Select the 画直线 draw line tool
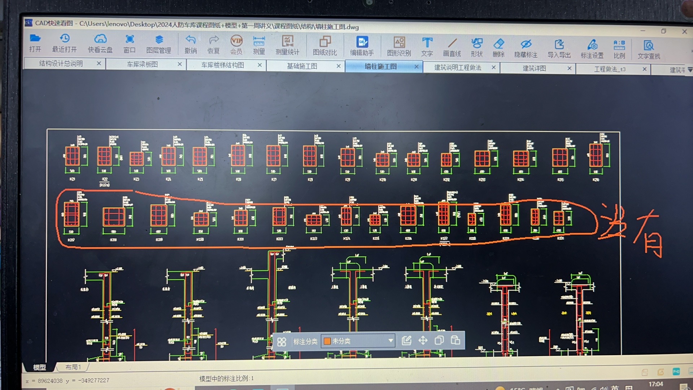Viewport: 693px width, 390px height. (452, 48)
